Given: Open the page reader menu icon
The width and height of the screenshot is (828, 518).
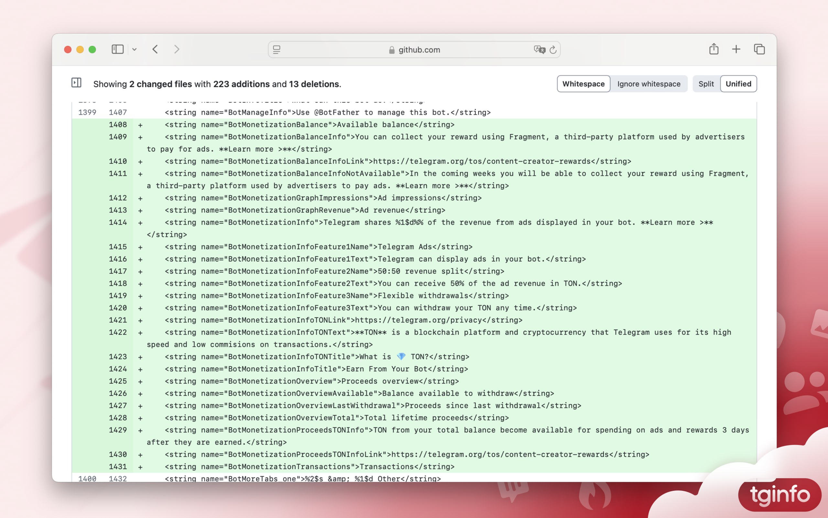Looking at the screenshot, I should [x=277, y=50].
